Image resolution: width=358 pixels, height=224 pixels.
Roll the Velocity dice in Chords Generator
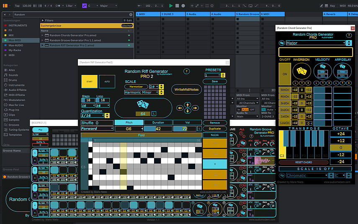click(x=322, y=67)
